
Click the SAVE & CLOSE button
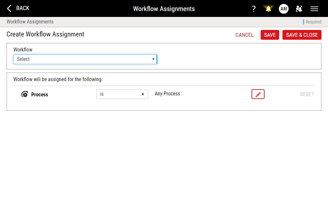click(302, 35)
